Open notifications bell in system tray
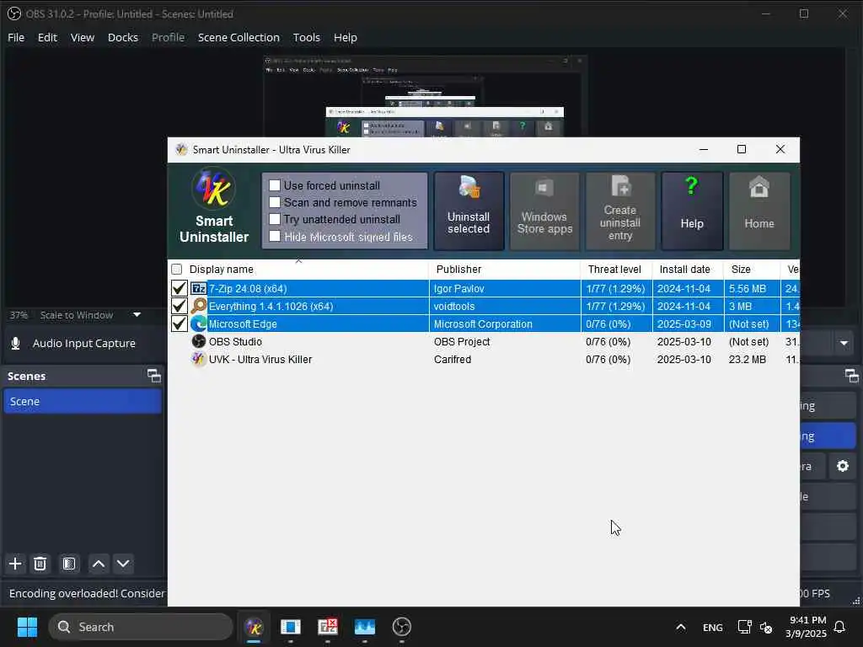The height and width of the screenshot is (647, 863). click(839, 627)
